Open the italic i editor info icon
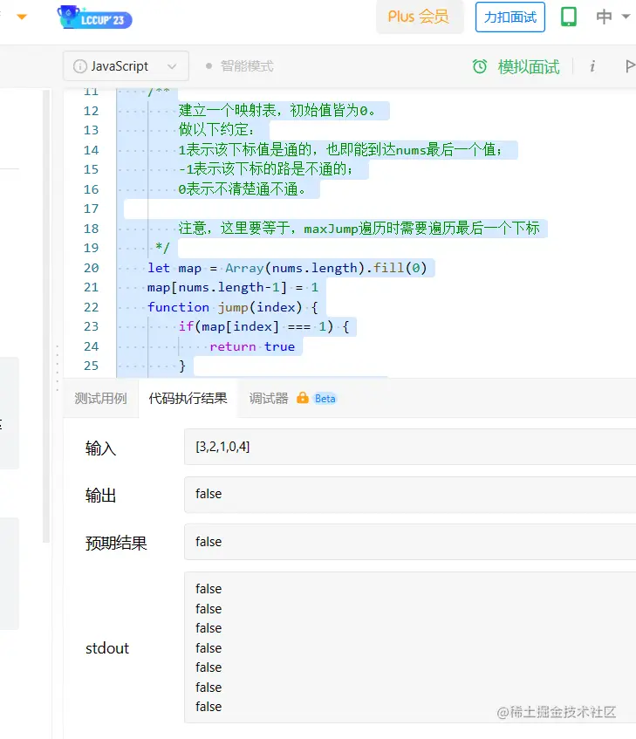The width and height of the screenshot is (636, 739). [x=592, y=66]
